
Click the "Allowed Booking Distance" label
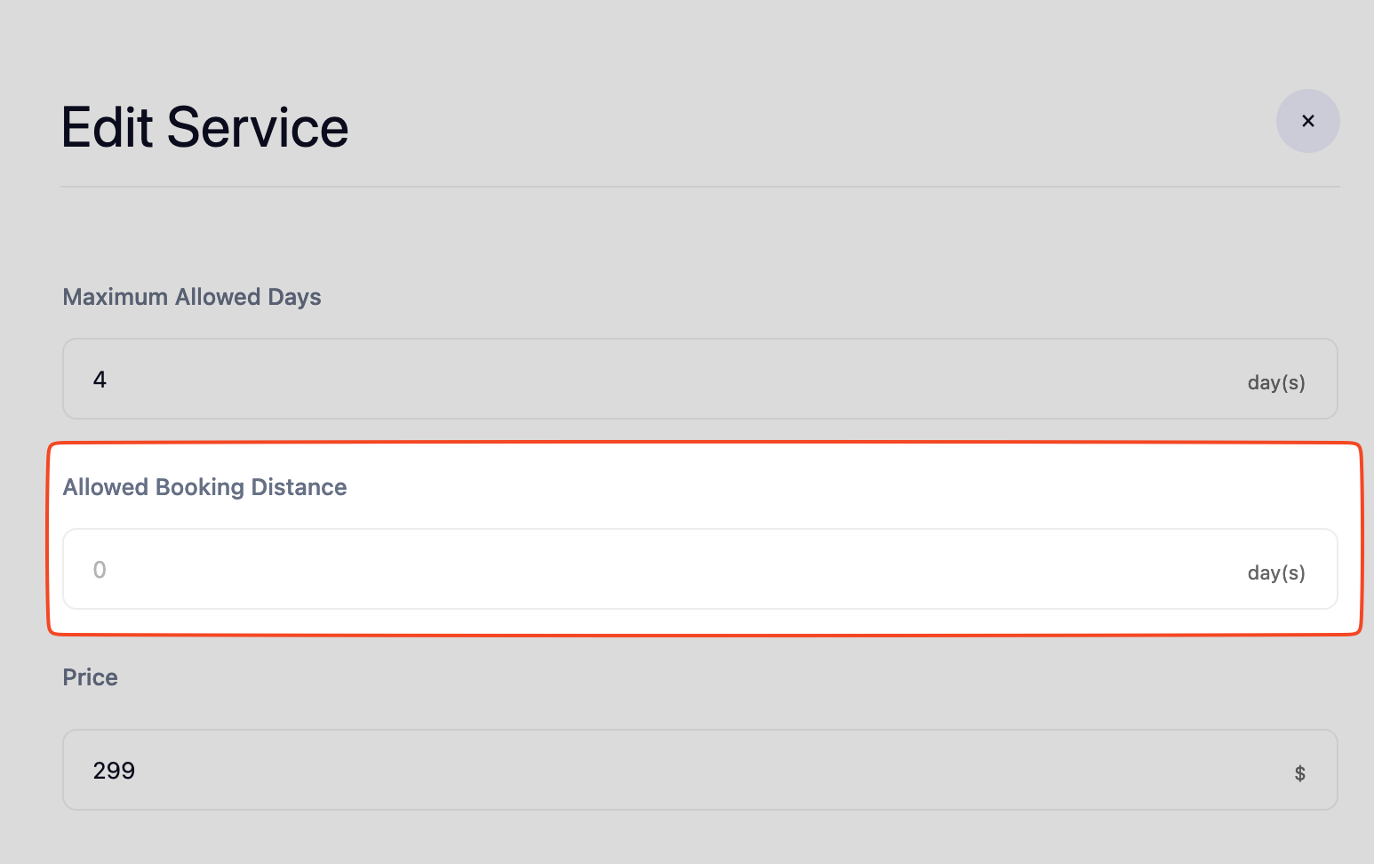[x=204, y=487]
